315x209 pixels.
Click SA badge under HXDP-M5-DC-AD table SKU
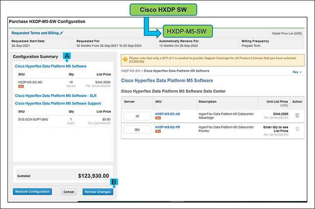point(158,118)
